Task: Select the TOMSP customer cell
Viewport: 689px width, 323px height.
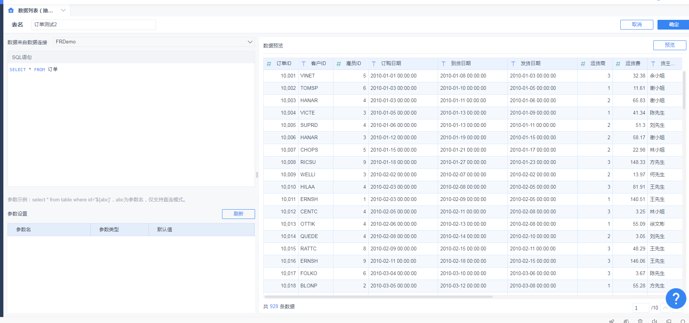Action: point(315,88)
